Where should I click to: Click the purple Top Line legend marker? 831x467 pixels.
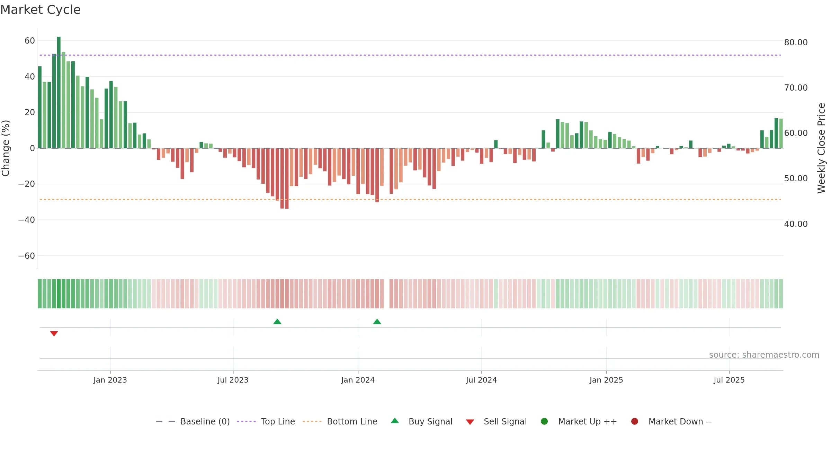click(x=246, y=421)
